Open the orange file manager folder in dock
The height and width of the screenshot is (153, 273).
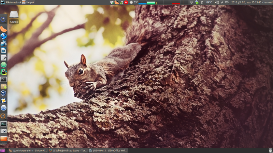pyautogui.click(x=3, y=138)
